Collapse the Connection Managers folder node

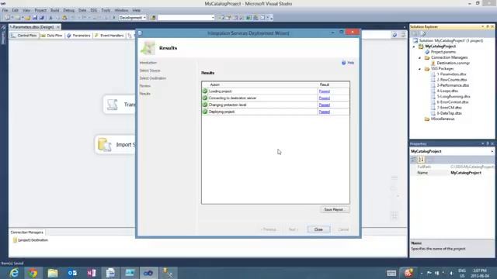click(419, 57)
